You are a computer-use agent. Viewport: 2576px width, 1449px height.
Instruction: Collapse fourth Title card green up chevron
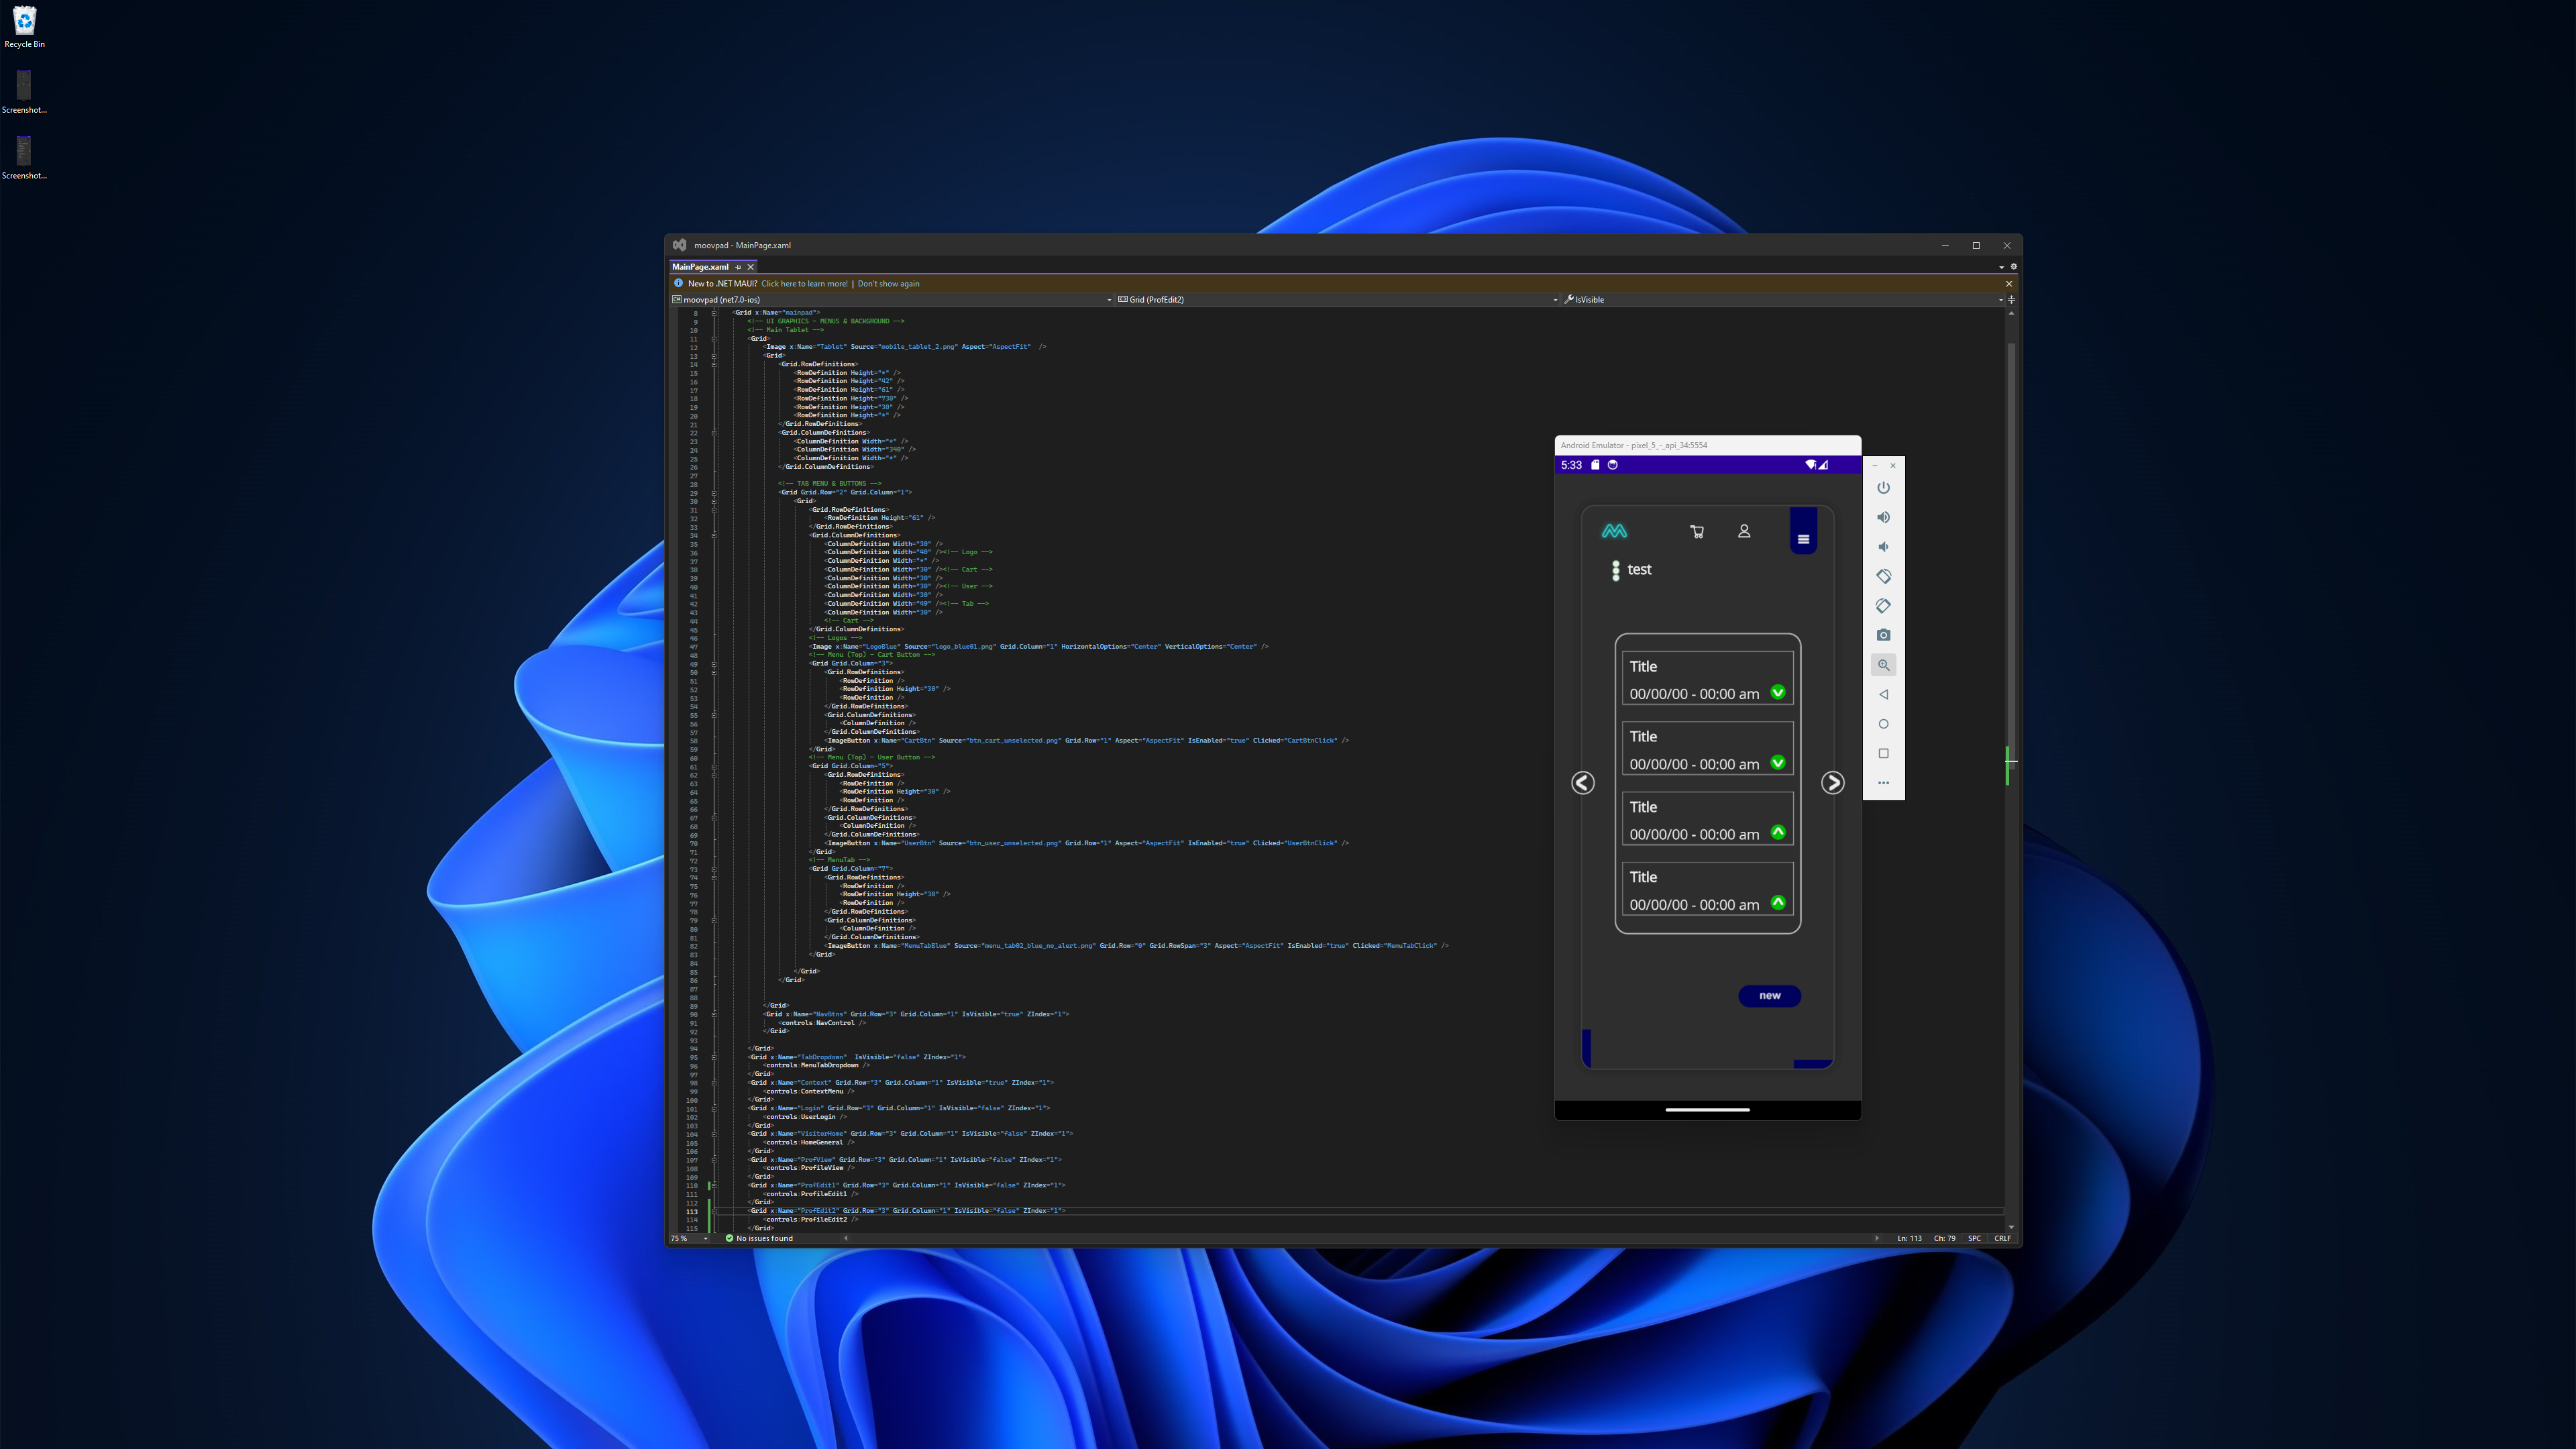point(1778,902)
